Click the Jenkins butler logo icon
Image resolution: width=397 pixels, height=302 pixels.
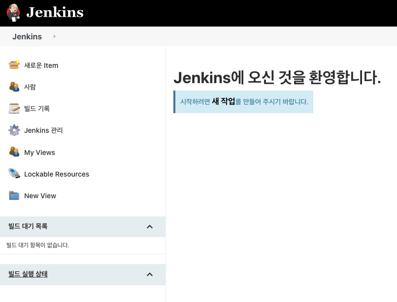coord(14,13)
